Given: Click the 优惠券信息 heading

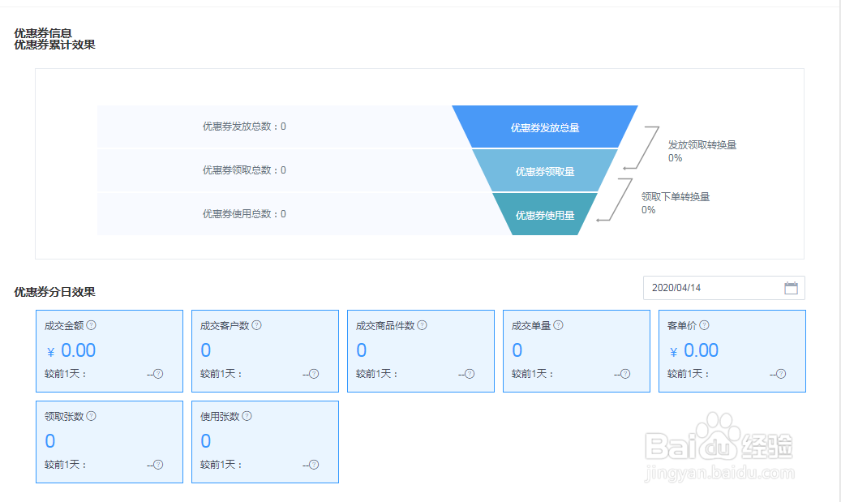Looking at the screenshot, I should pos(43,33).
